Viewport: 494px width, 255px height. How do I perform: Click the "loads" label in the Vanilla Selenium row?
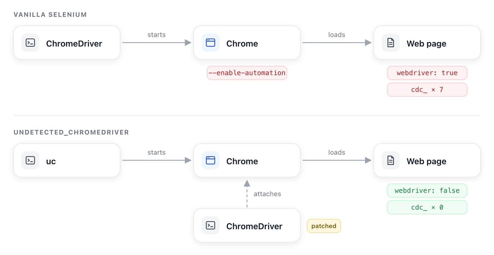pos(337,35)
